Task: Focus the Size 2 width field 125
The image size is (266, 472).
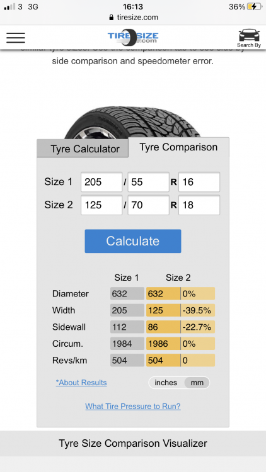Action: click(101, 205)
